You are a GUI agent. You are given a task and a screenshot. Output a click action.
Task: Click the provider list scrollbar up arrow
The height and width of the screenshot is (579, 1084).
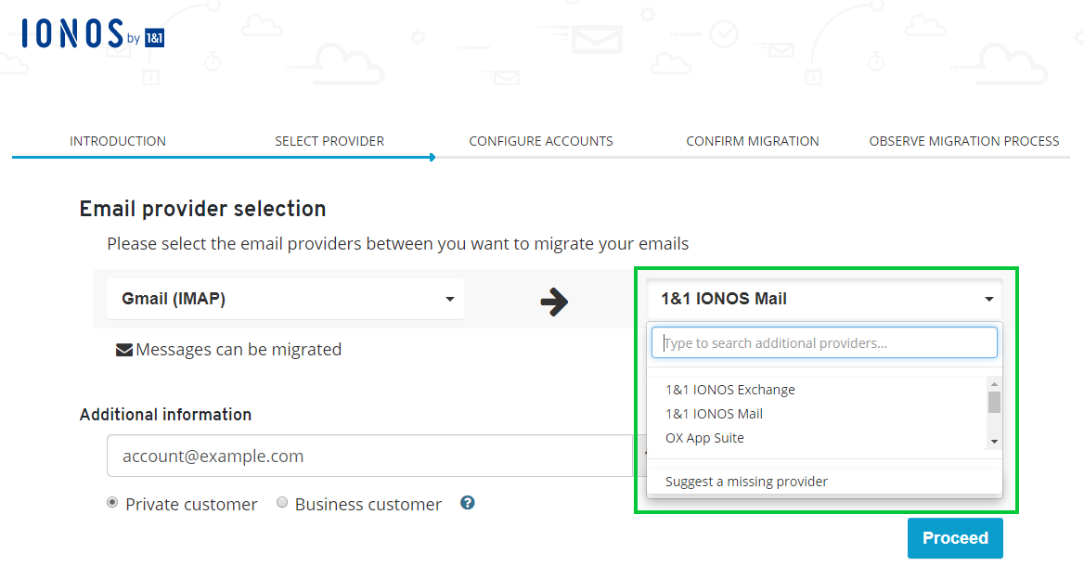994,384
